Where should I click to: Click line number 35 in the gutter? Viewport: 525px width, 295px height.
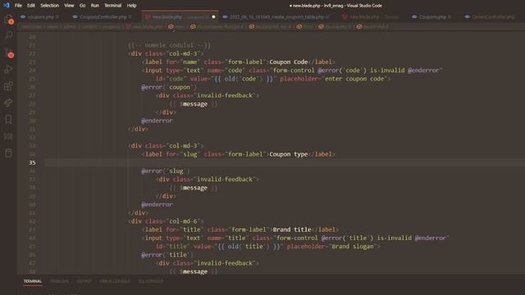pyautogui.click(x=32, y=162)
